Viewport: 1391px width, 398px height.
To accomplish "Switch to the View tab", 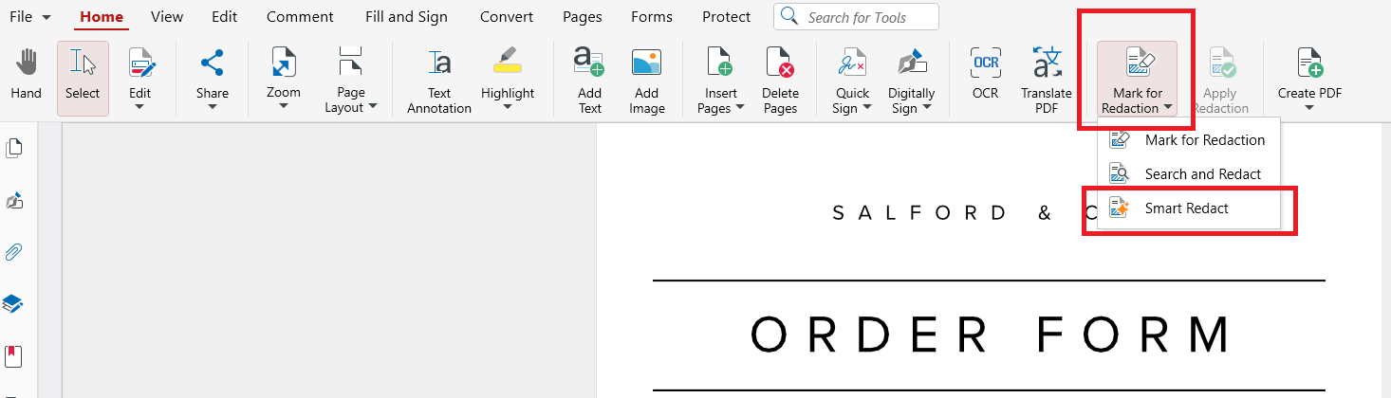I will [x=167, y=17].
